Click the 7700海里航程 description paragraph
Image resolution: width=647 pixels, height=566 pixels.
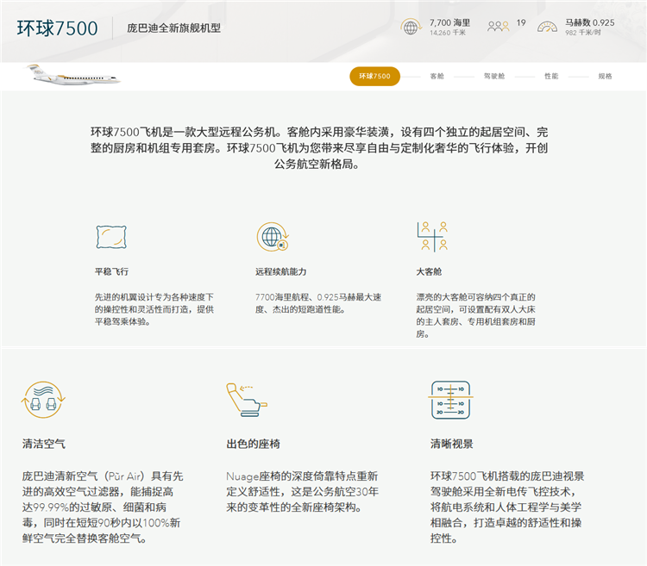pyautogui.click(x=318, y=303)
